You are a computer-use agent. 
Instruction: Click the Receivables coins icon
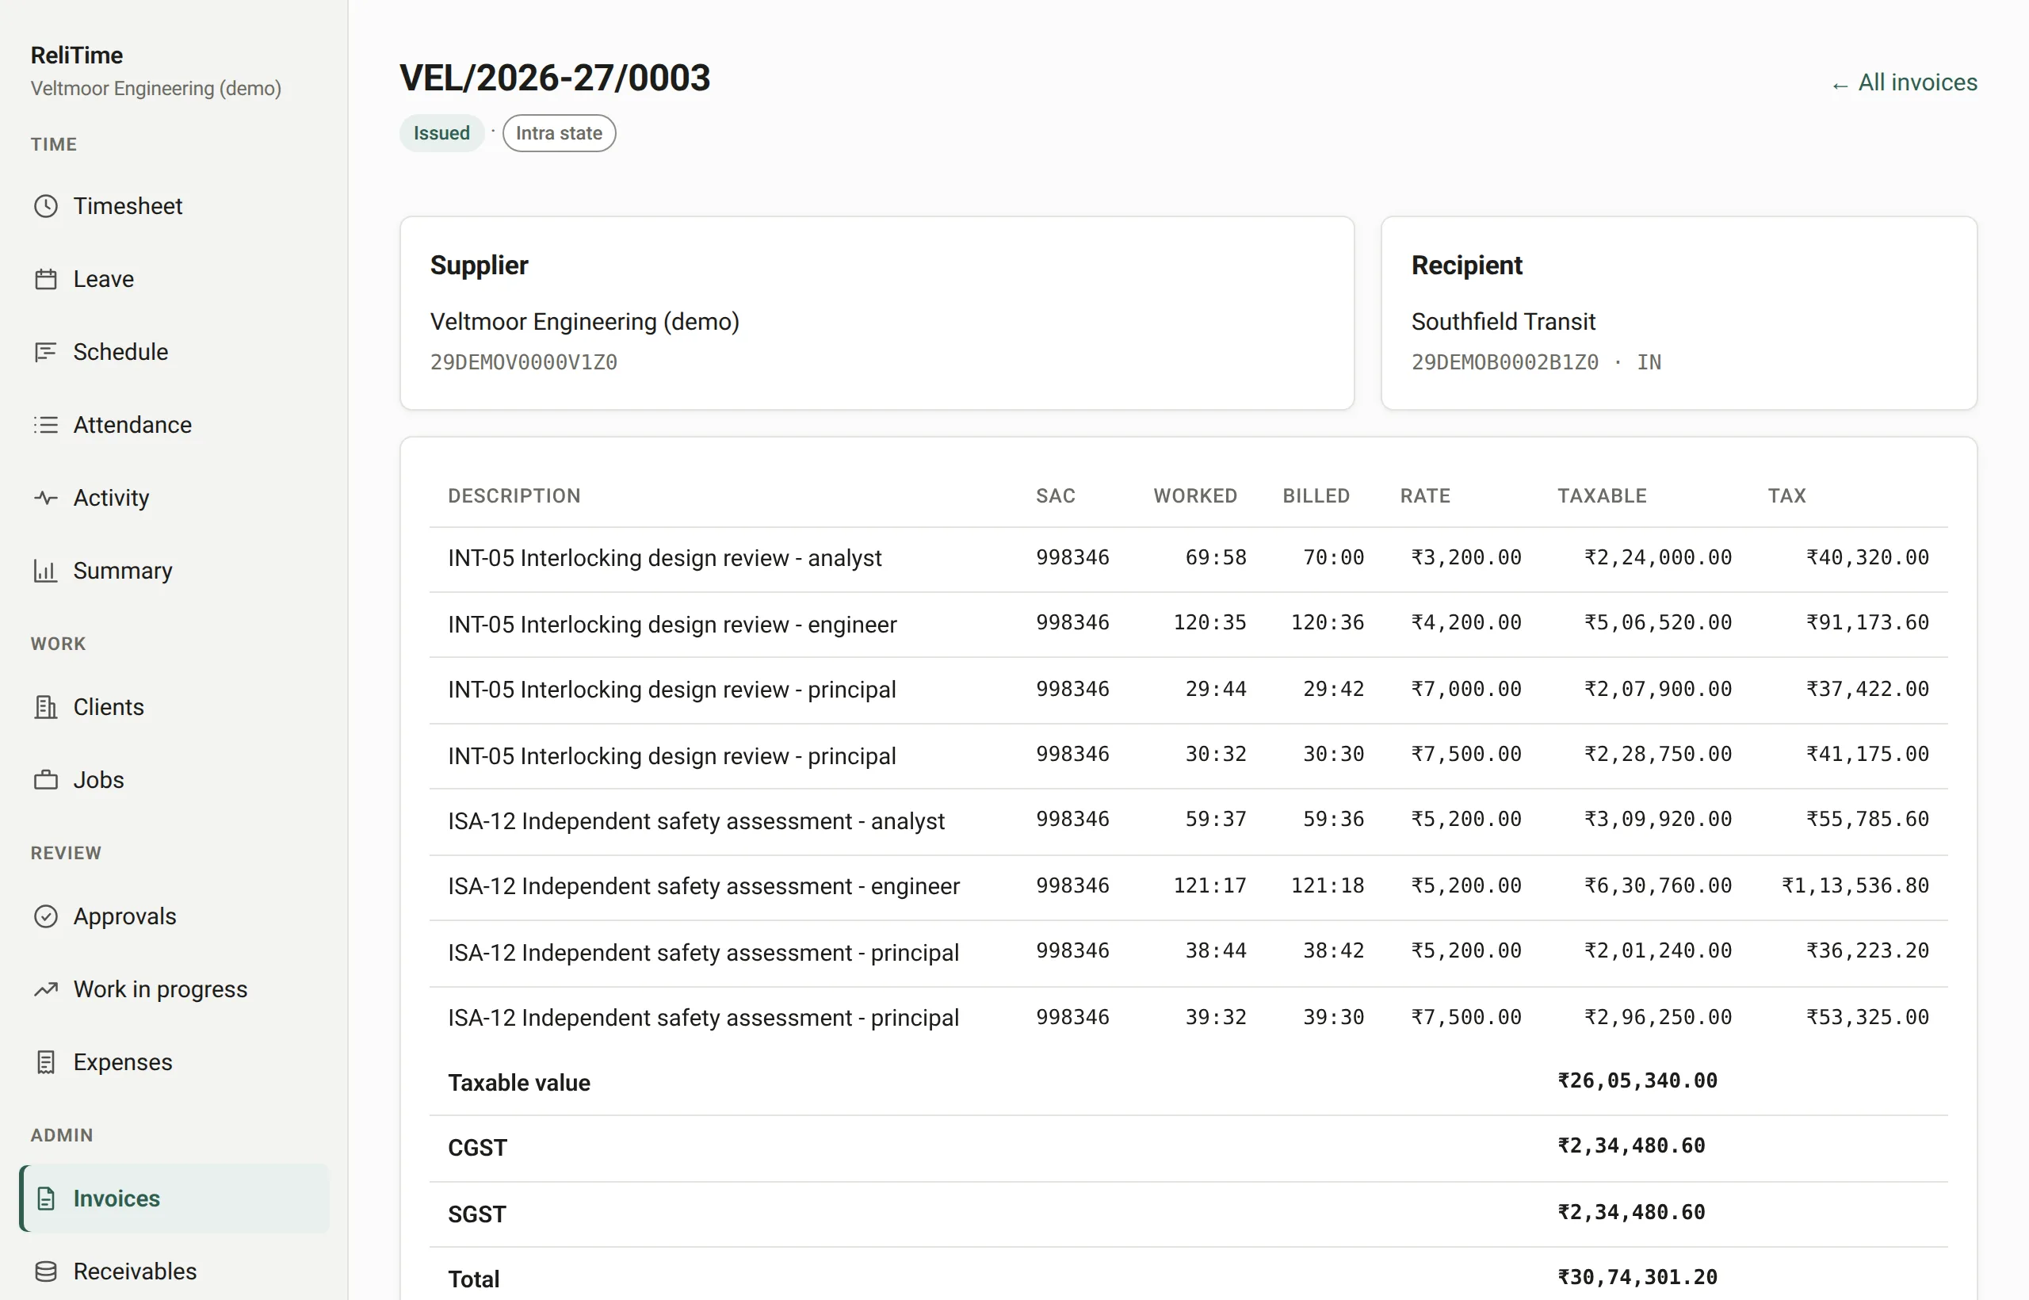(x=46, y=1271)
